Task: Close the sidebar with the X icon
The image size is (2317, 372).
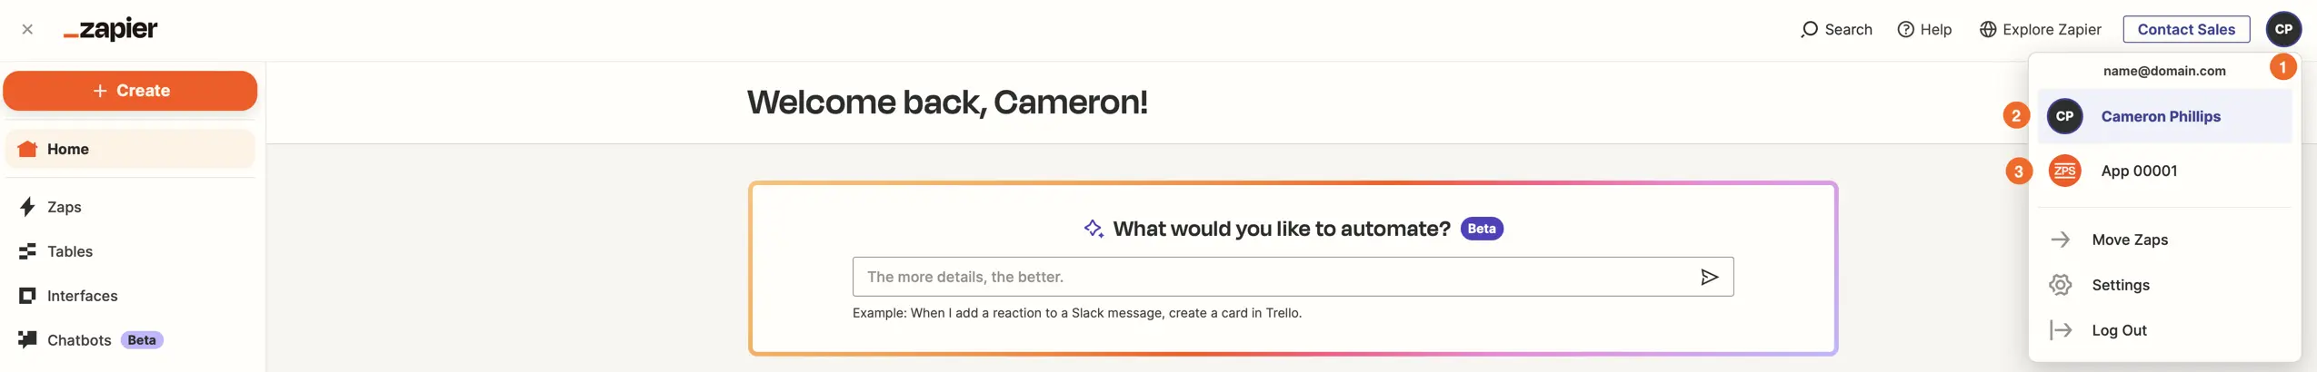Action: click(27, 29)
